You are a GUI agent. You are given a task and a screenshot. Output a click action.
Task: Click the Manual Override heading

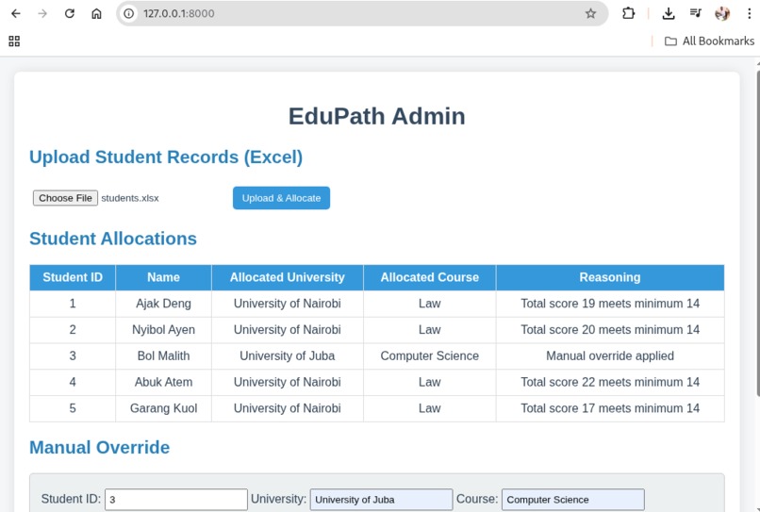pyautogui.click(x=99, y=448)
